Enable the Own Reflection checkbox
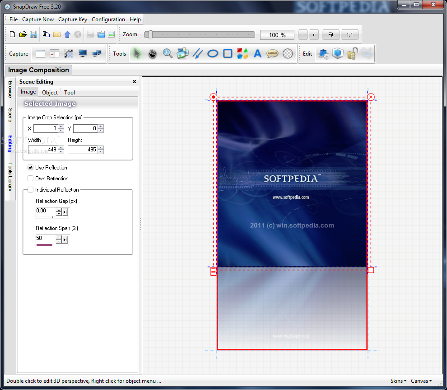This screenshot has height=390, width=447. [31, 179]
